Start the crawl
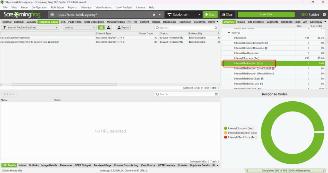328x173 pixels. click(x=210, y=15)
